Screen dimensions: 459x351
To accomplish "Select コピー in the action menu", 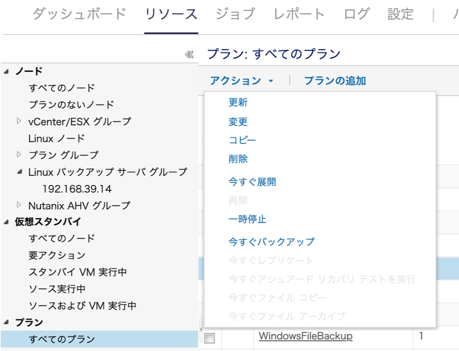I will point(242,140).
